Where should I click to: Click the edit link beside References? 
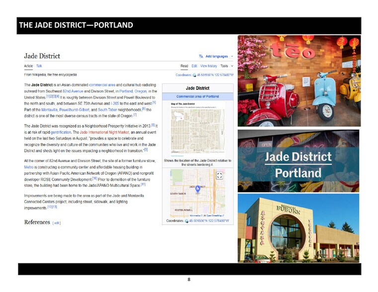click(57, 223)
